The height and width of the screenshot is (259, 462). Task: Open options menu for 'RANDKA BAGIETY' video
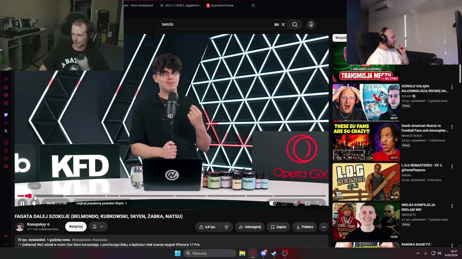click(452, 246)
